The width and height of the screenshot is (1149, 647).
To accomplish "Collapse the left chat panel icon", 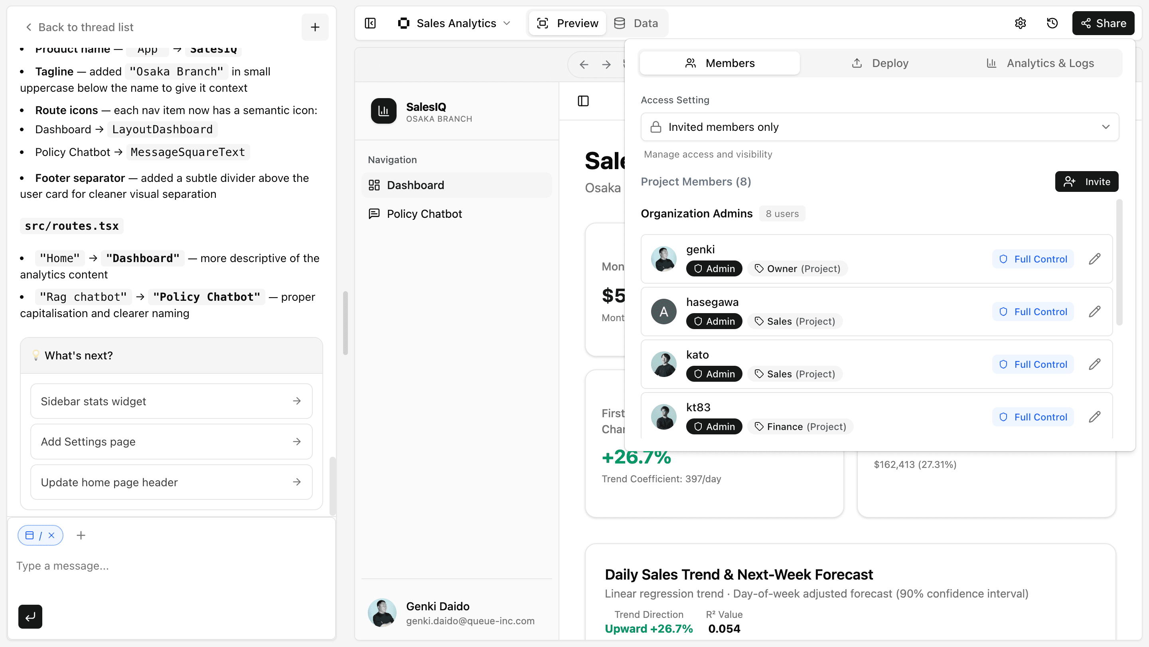I will pos(370,23).
